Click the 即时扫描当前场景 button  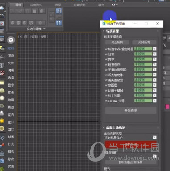(x=131, y=162)
